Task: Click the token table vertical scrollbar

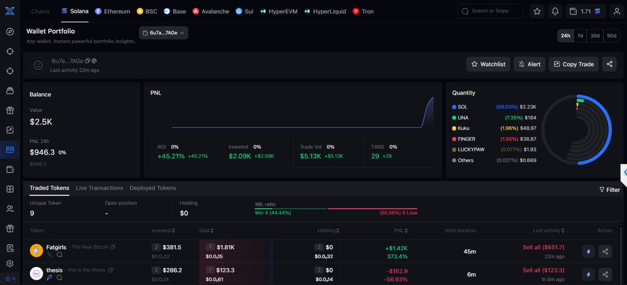Action: coord(621,254)
